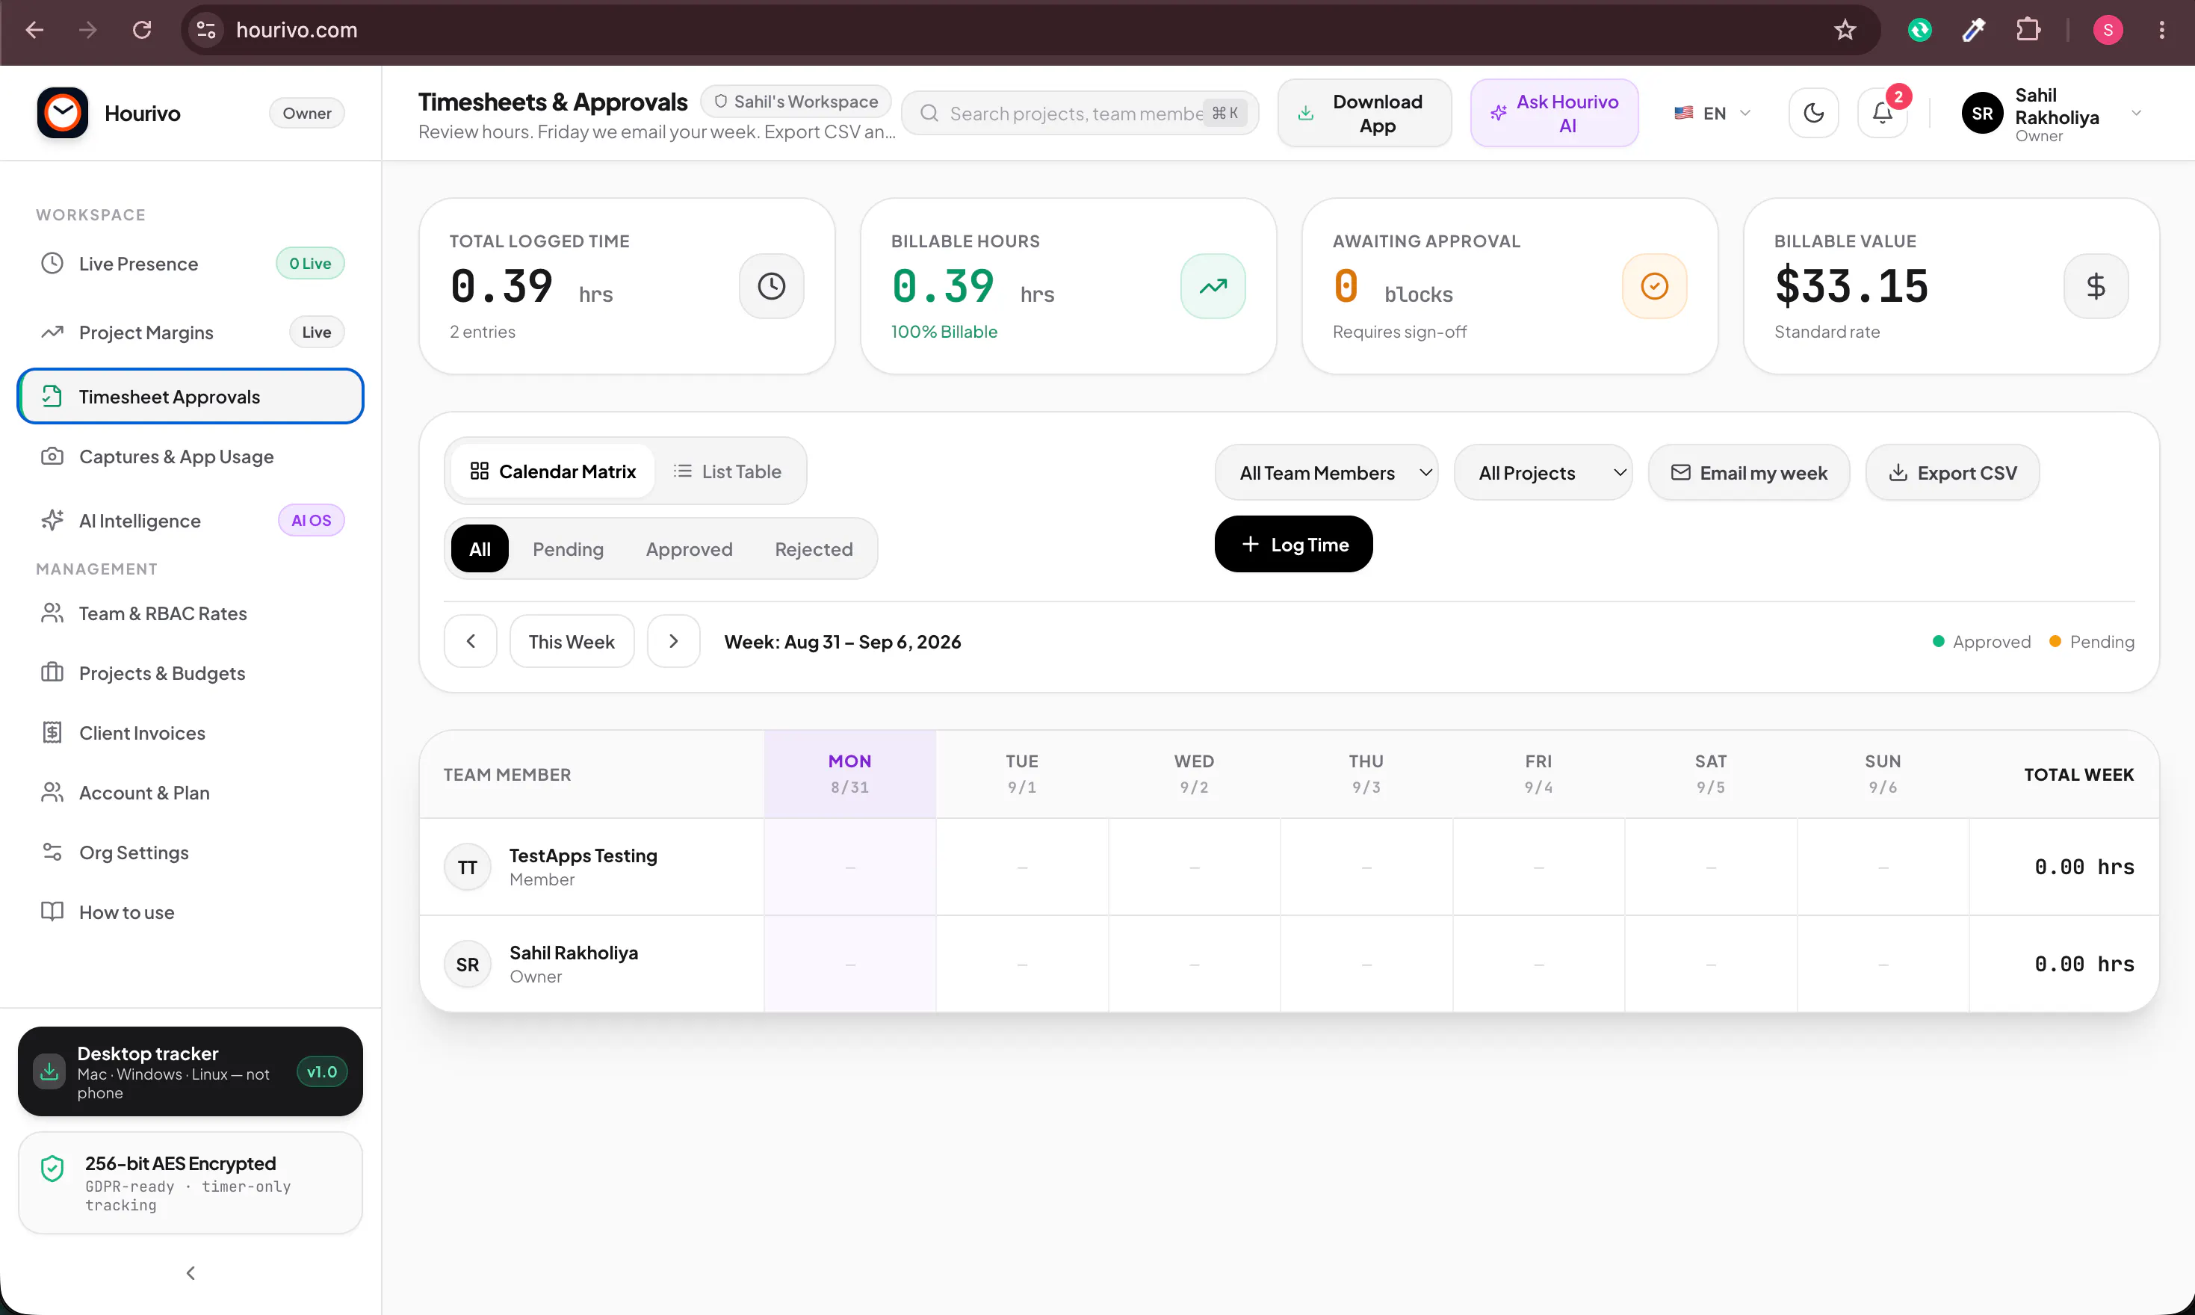Go to next week

[x=673, y=640]
